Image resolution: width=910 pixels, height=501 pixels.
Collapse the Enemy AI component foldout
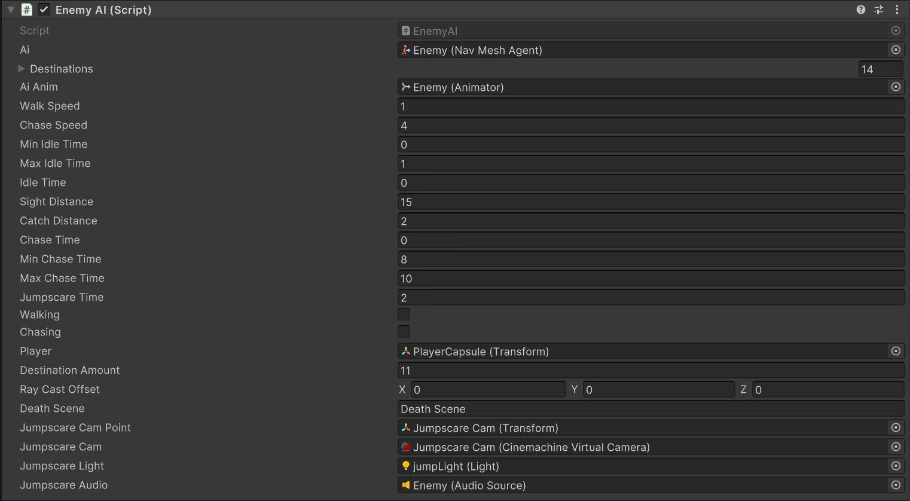[x=11, y=10]
